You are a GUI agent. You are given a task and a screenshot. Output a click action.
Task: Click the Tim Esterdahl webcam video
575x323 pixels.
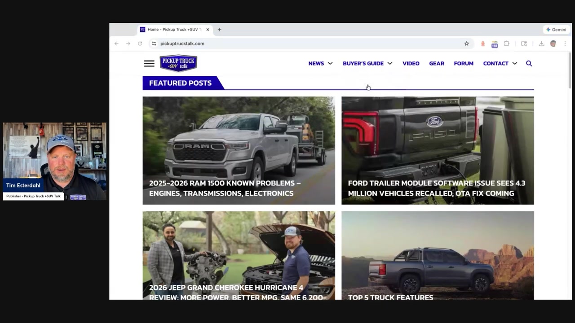point(55,161)
